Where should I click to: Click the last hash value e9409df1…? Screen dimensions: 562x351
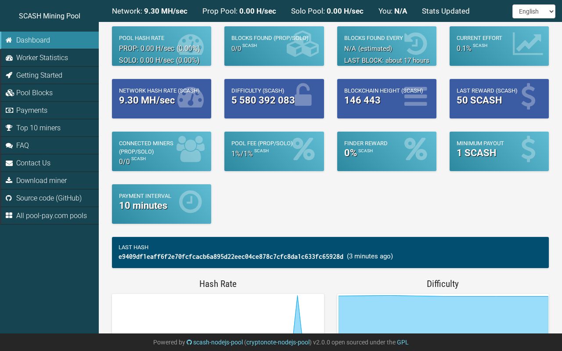(231, 257)
